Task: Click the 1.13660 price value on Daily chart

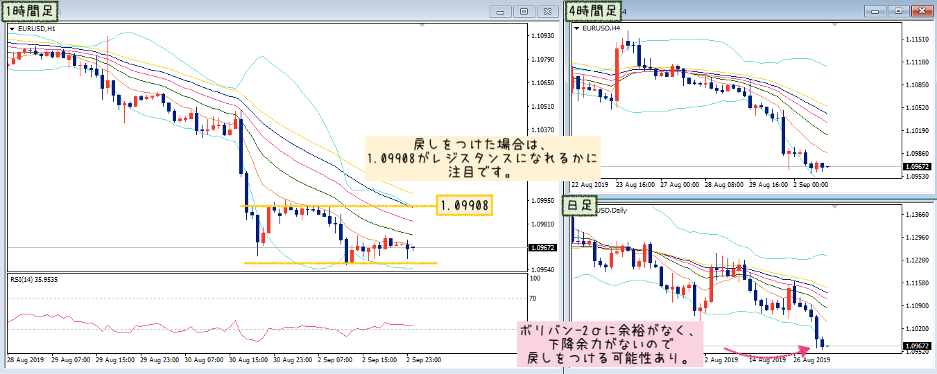Action: tap(918, 215)
